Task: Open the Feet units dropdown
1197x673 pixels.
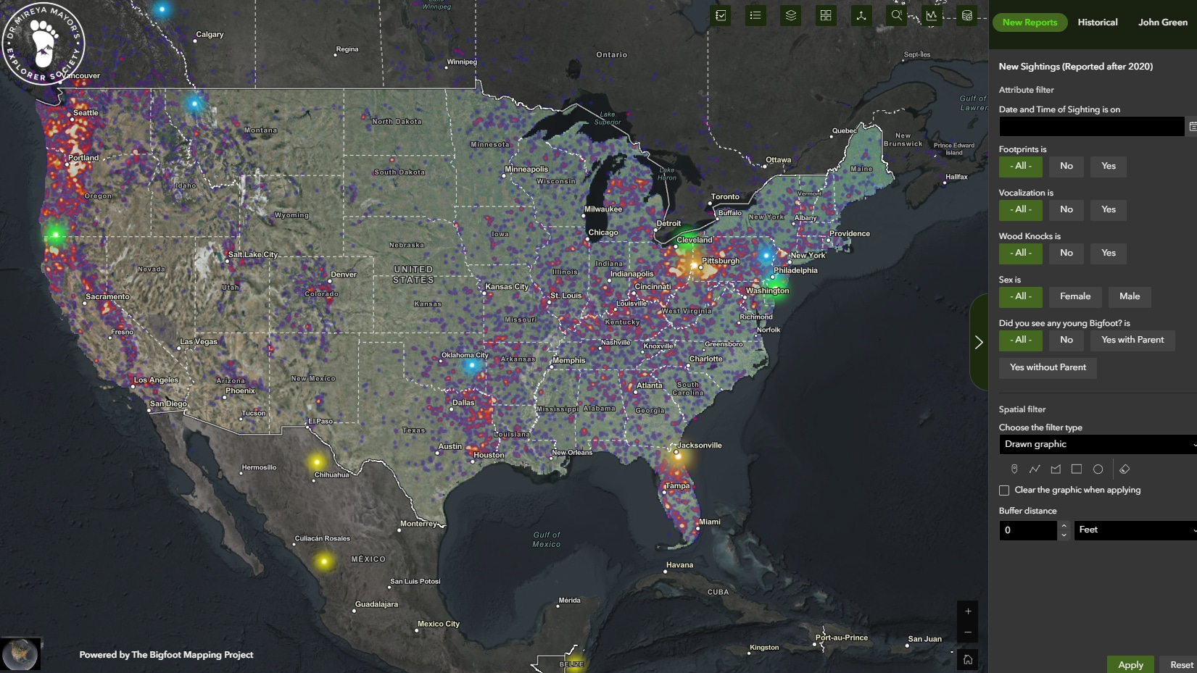Action: click(x=1135, y=530)
